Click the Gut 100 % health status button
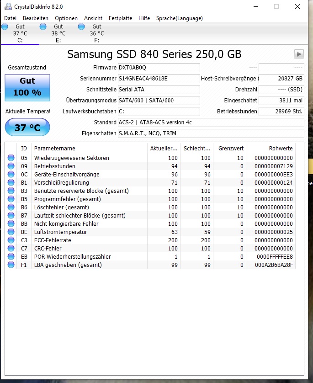Screen dimensions: 313x383 [x=27, y=88]
